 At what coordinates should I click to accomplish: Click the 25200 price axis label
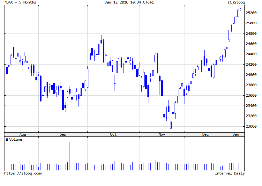(251, 13)
